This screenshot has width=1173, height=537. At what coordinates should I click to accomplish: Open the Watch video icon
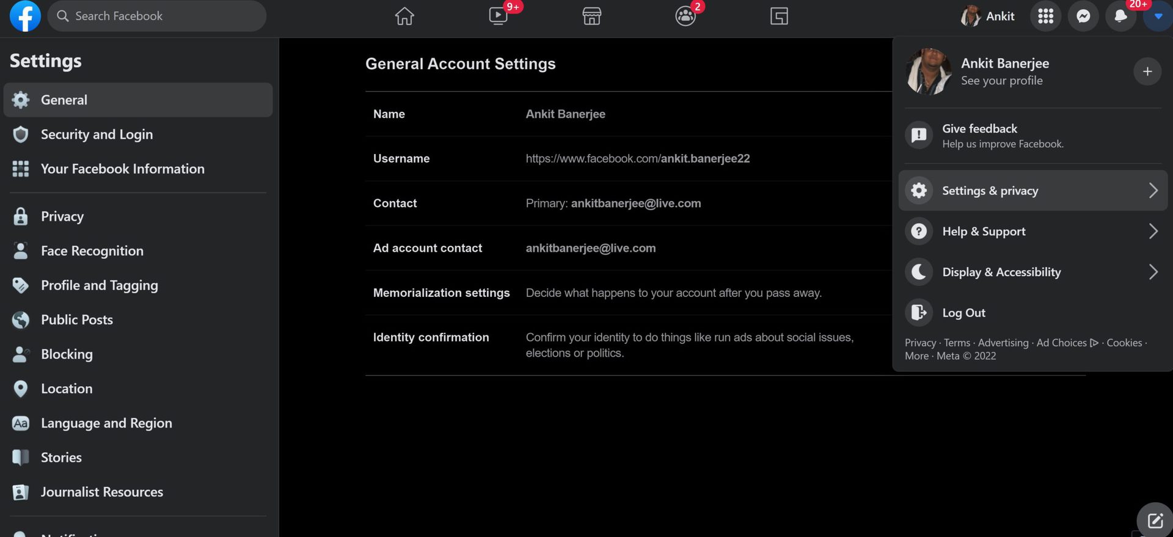pos(499,16)
